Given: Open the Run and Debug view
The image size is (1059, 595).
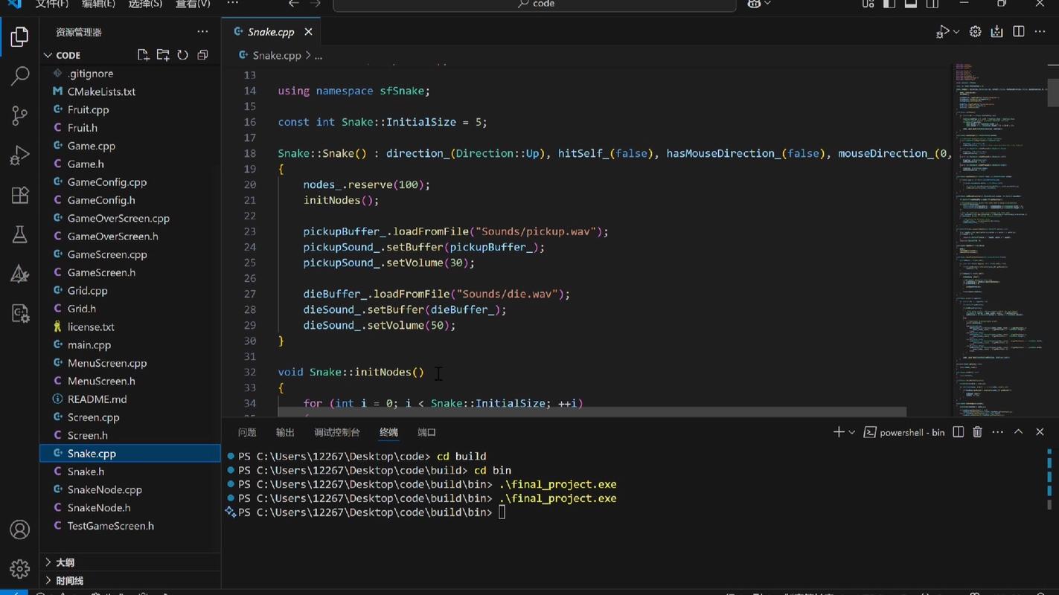Looking at the screenshot, I should click(x=20, y=155).
